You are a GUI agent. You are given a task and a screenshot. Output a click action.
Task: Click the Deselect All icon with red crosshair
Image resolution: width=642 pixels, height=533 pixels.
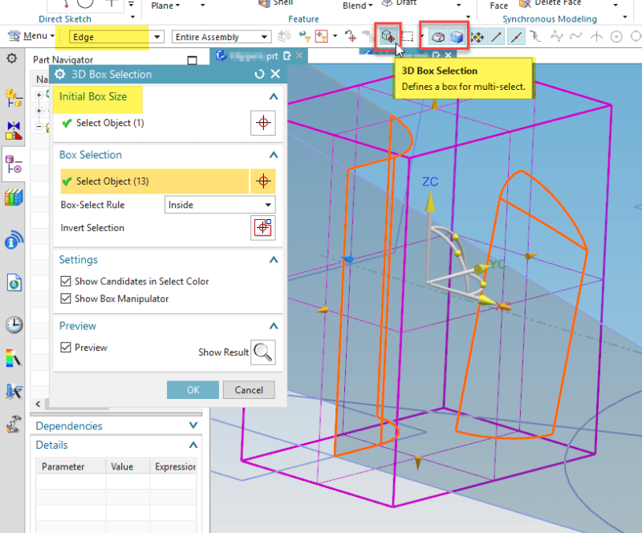click(351, 37)
